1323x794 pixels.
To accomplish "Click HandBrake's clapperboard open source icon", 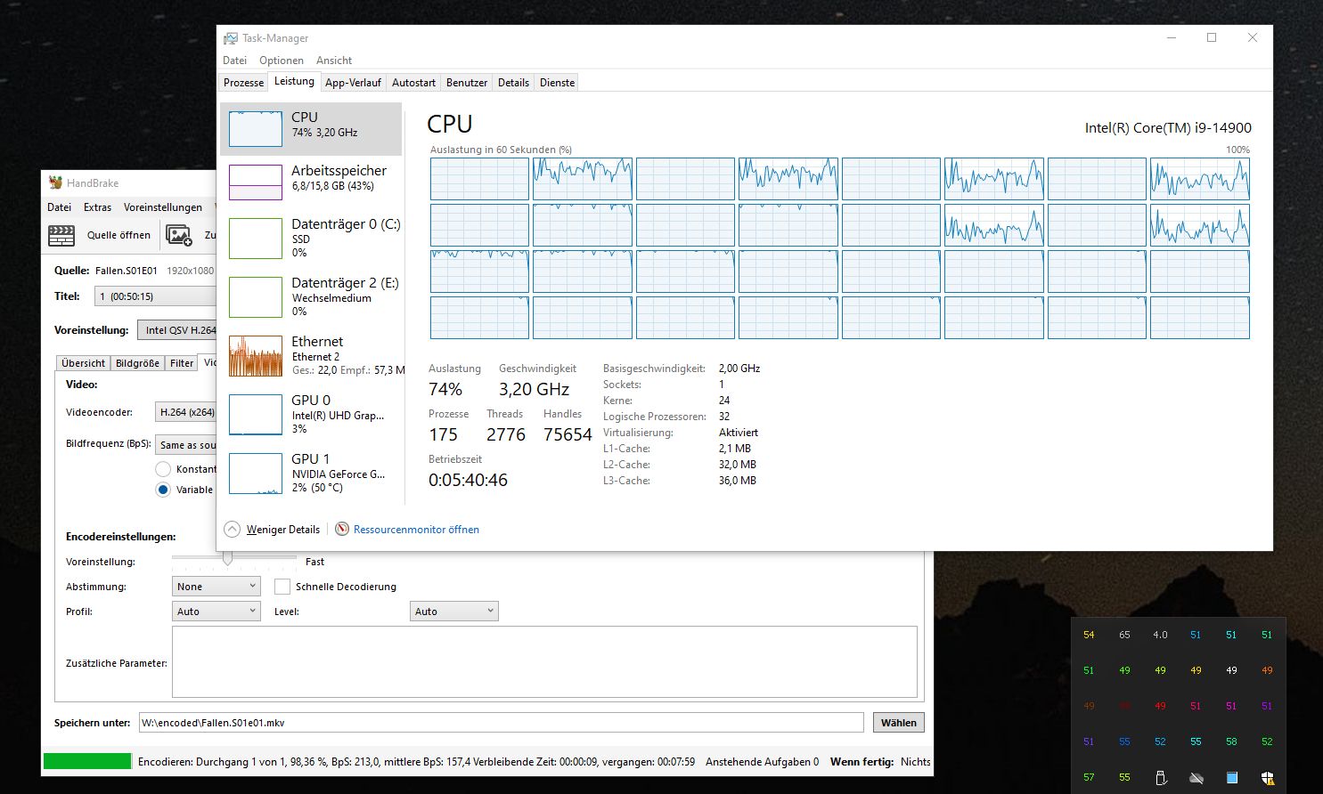I will (61, 236).
